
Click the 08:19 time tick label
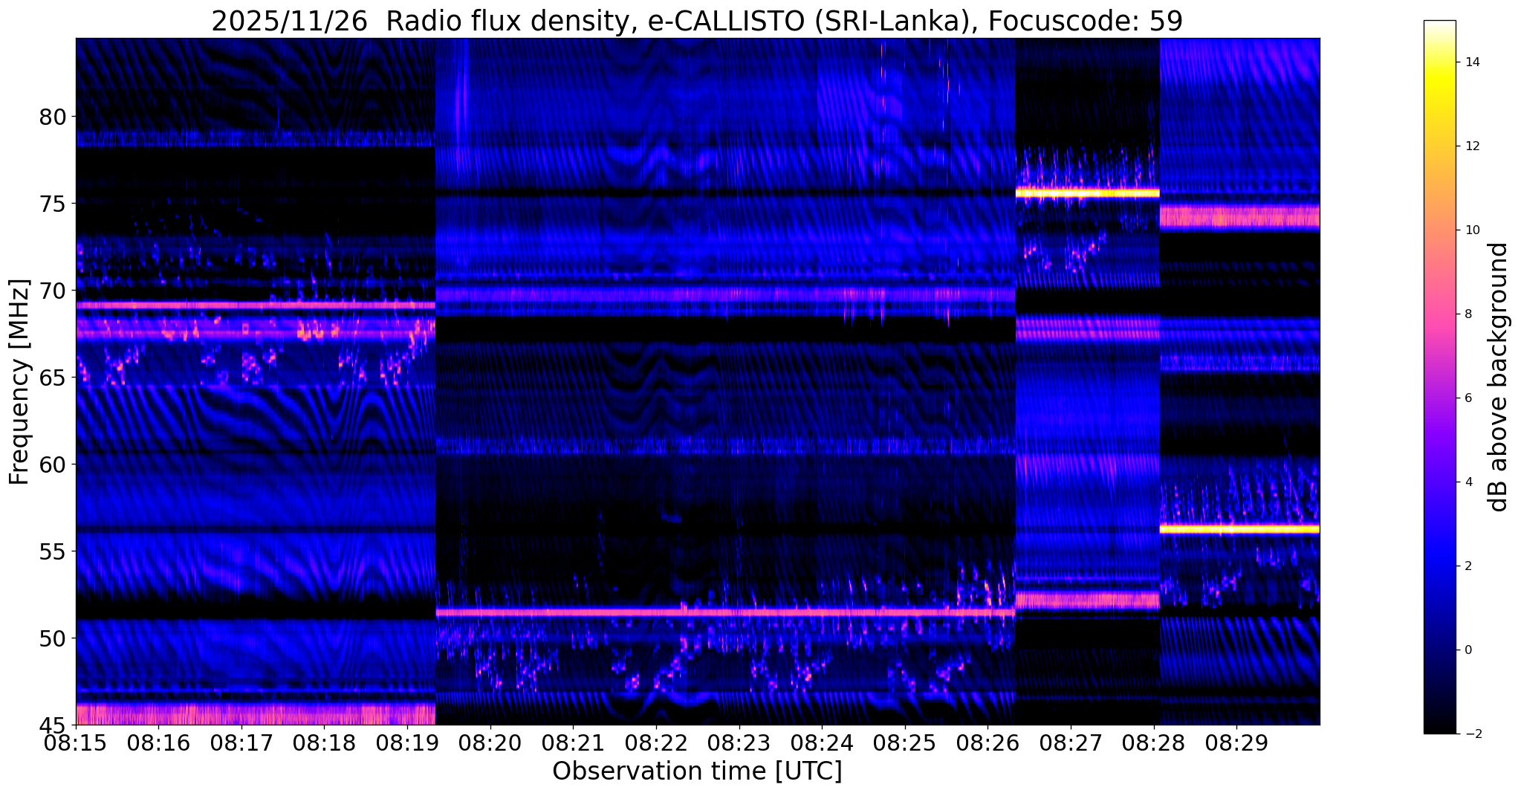point(408,742)
